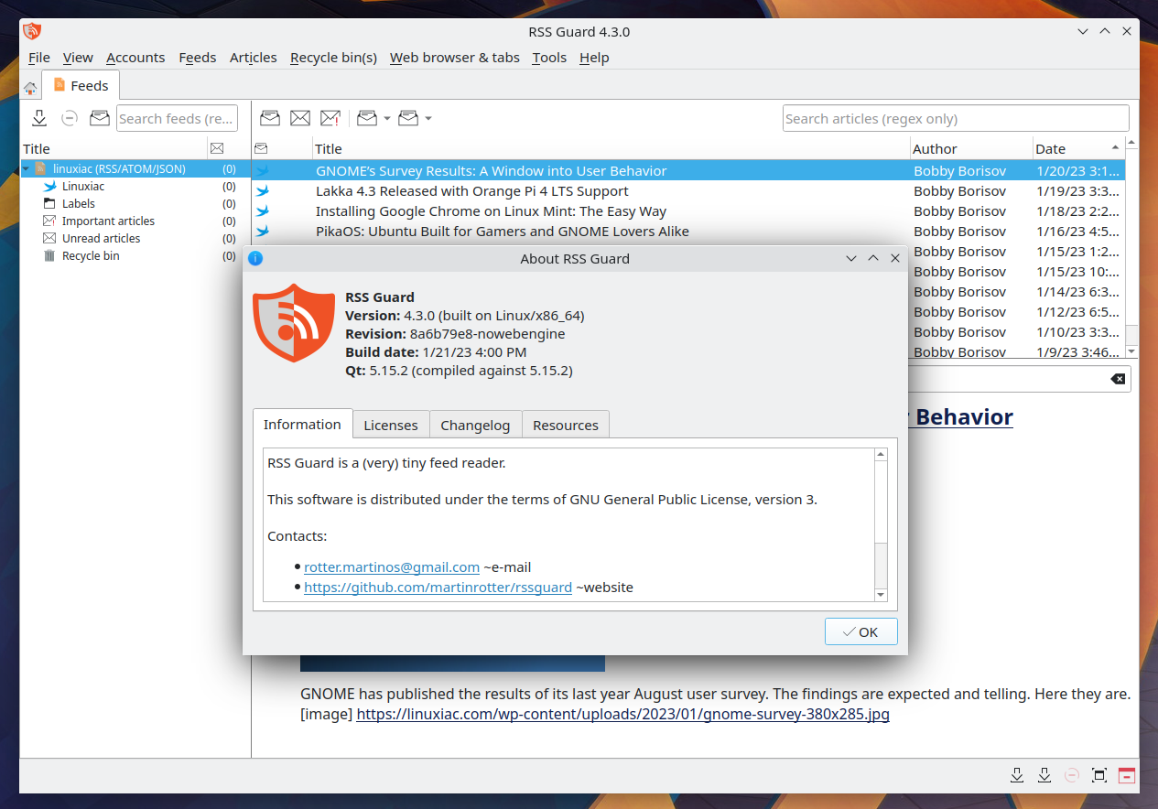This screenshot has height=809, width=1158.
Task: Open the github.com/martinrotter/rssguard website link
Action: coord(438,587)
